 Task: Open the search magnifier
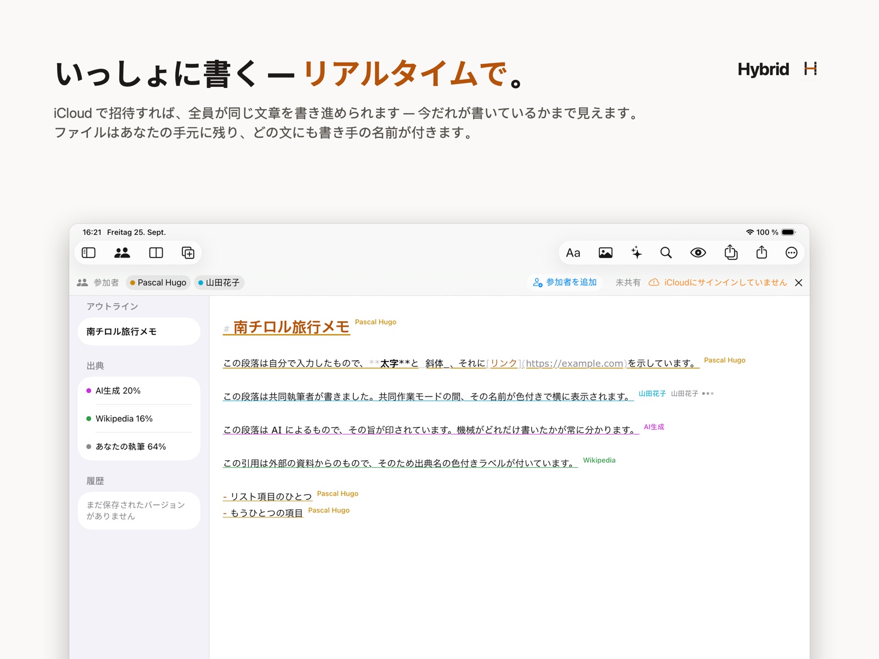tap(666, 253)
